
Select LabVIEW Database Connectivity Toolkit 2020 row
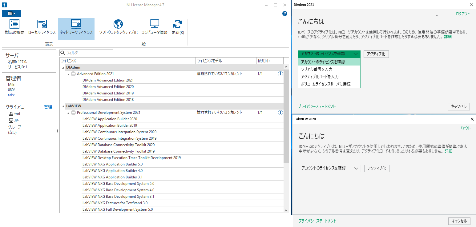[182, 145]
